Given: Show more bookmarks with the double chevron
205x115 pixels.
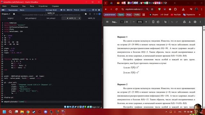Looking at the screenshot, I should [x=200, y=15].
